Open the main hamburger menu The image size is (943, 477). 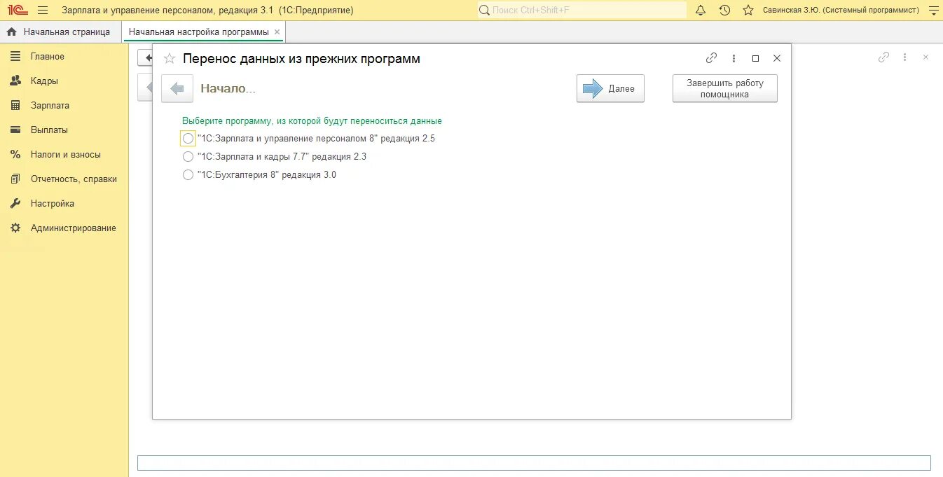tap(43, 10)
